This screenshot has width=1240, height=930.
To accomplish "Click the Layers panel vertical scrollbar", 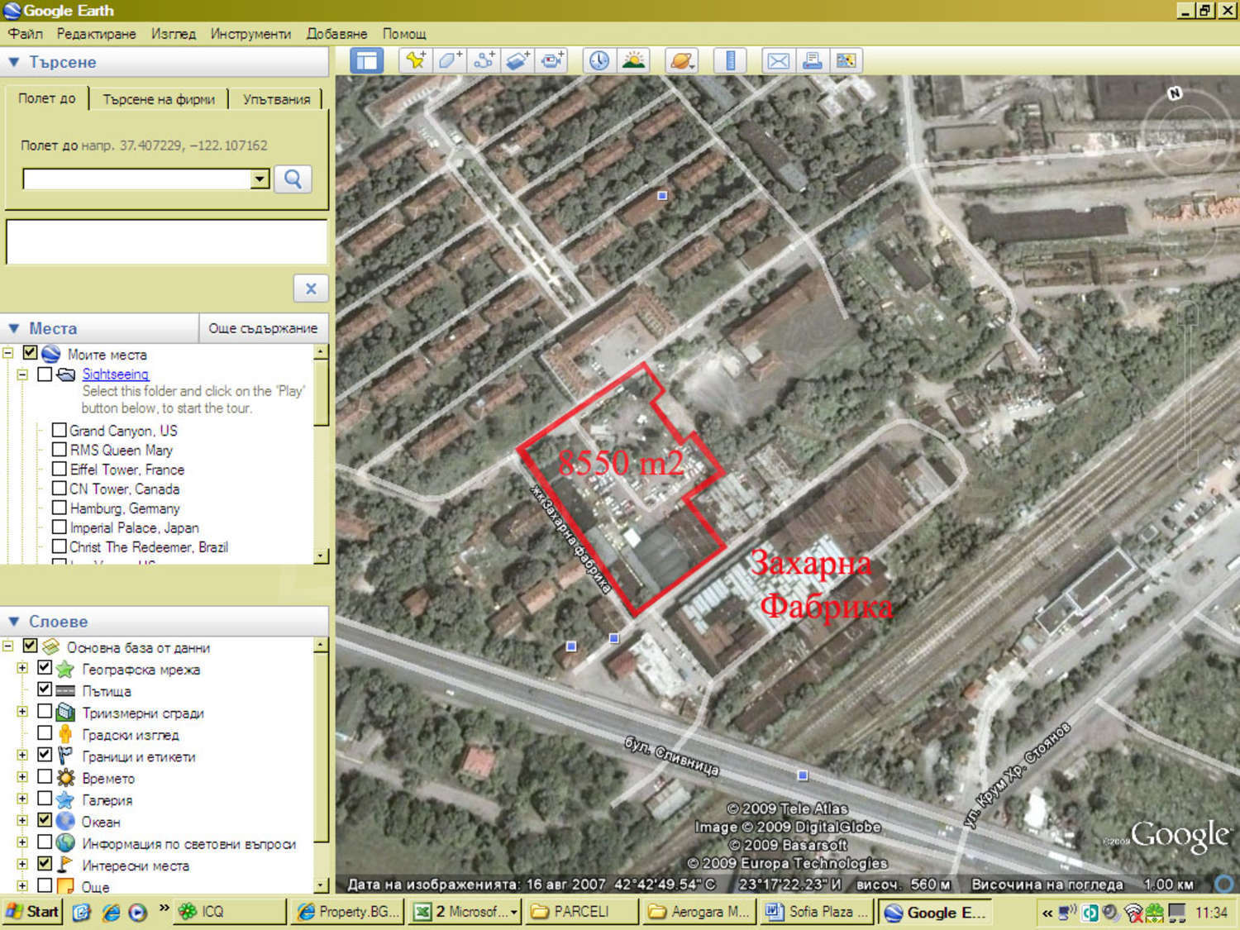I will coord(322,765).
